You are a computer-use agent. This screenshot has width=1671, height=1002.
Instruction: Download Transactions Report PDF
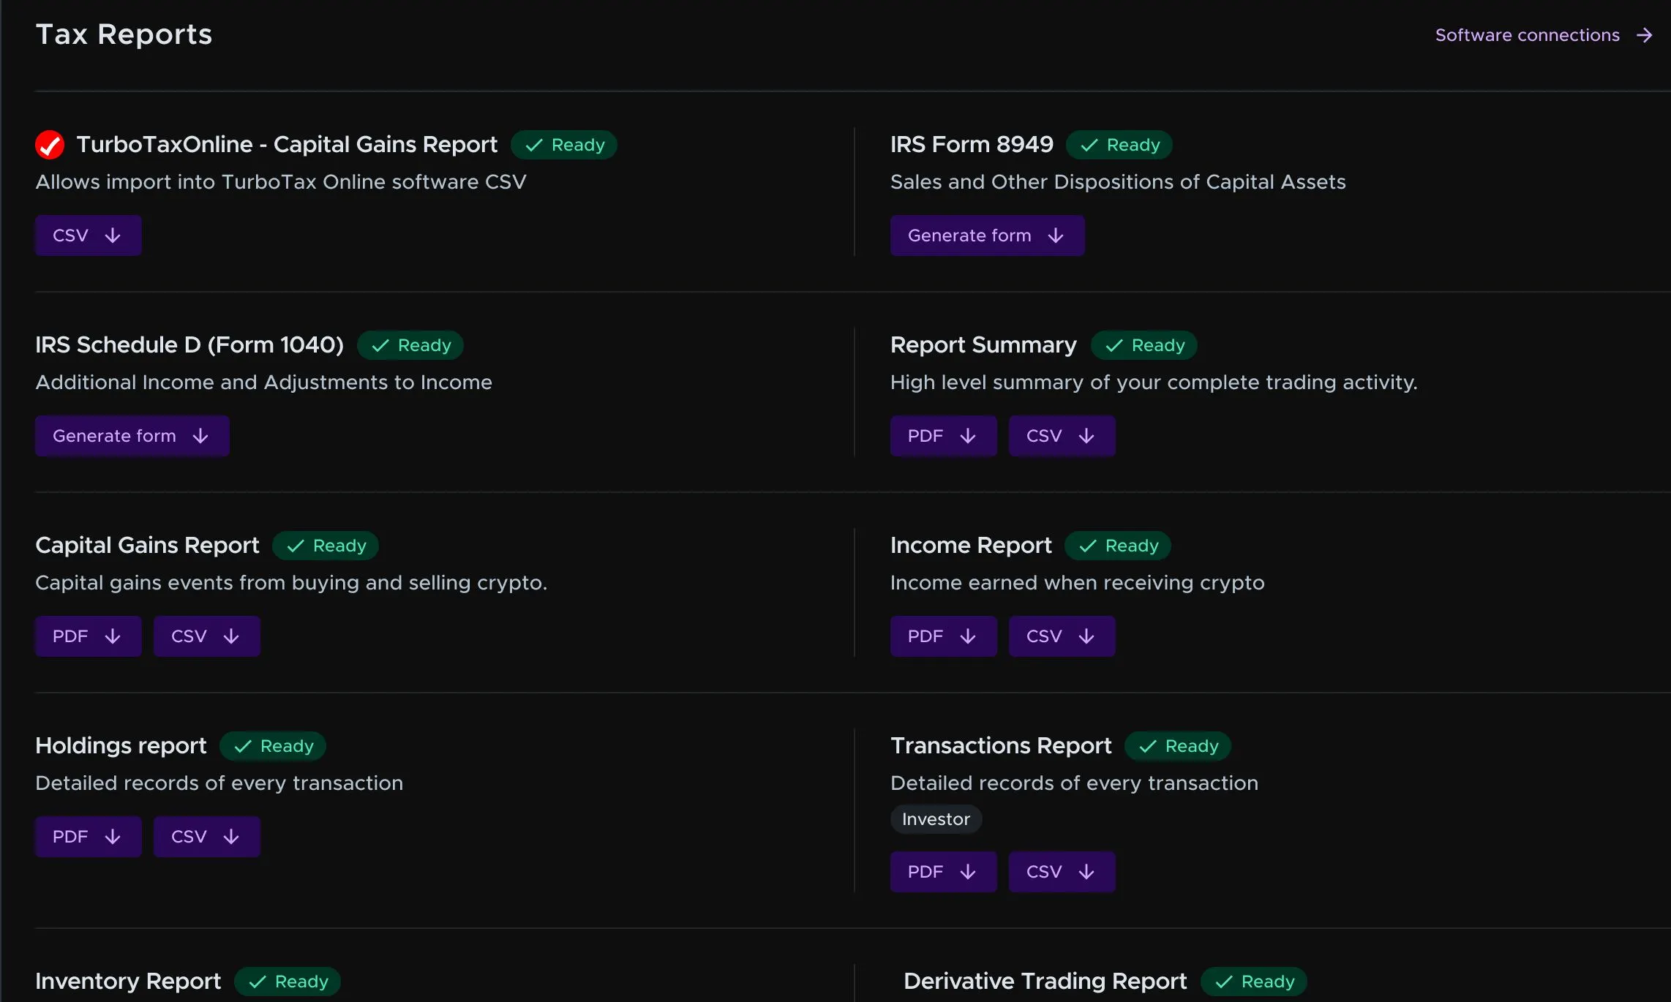pos(942,872)
